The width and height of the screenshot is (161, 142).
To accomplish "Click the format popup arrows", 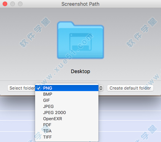I will 101,88.
